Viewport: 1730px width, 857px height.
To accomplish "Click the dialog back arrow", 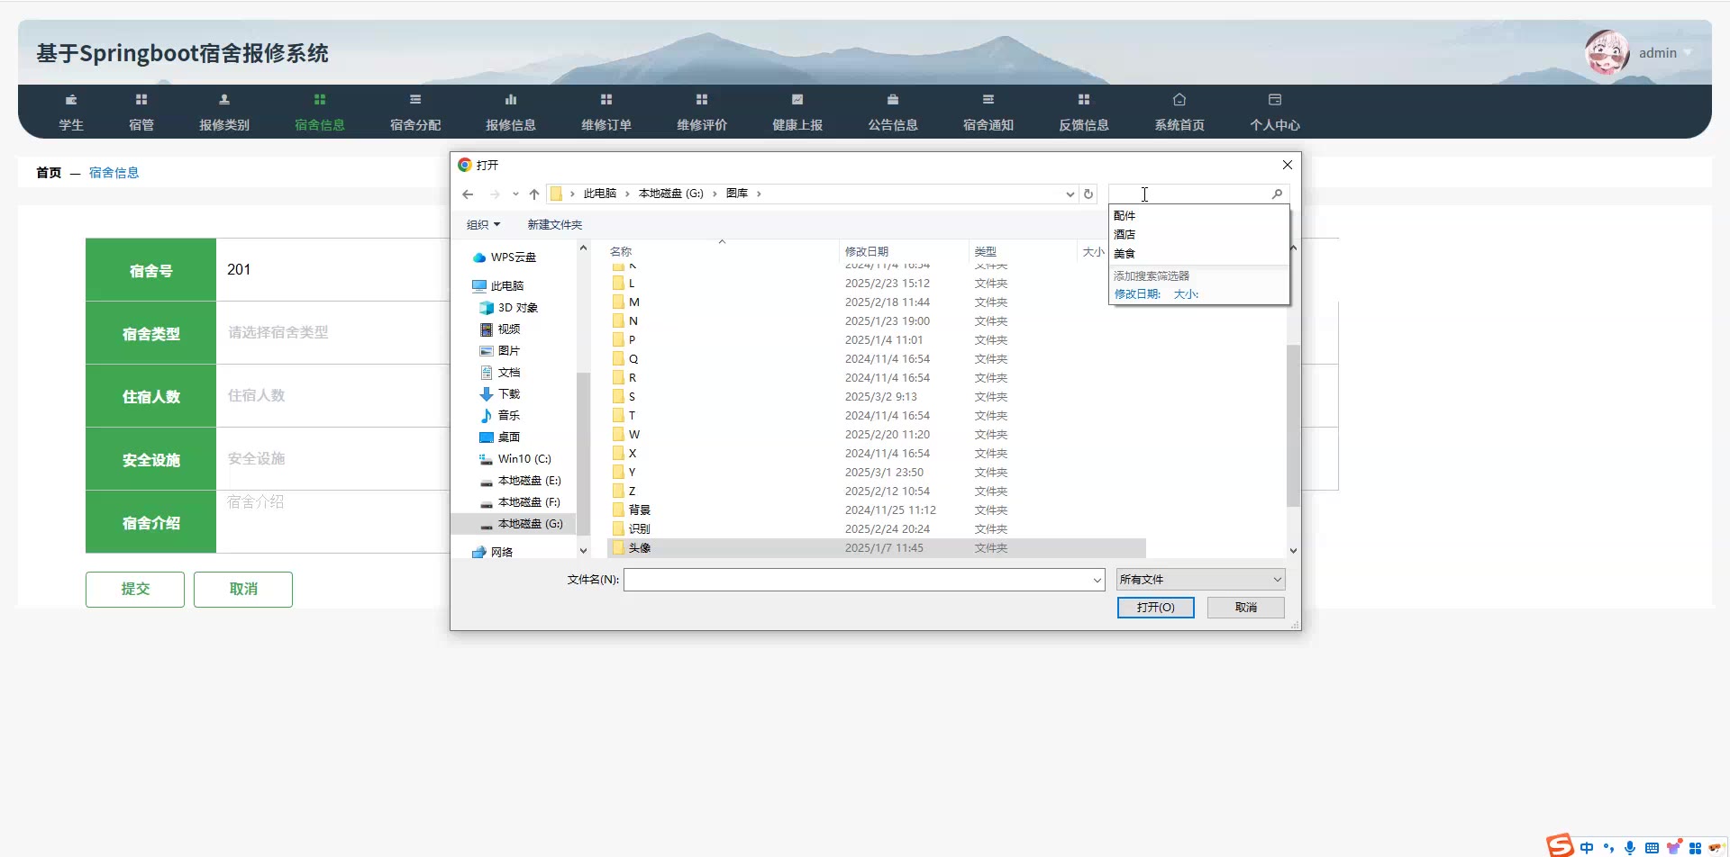I will tap(468, 194).
